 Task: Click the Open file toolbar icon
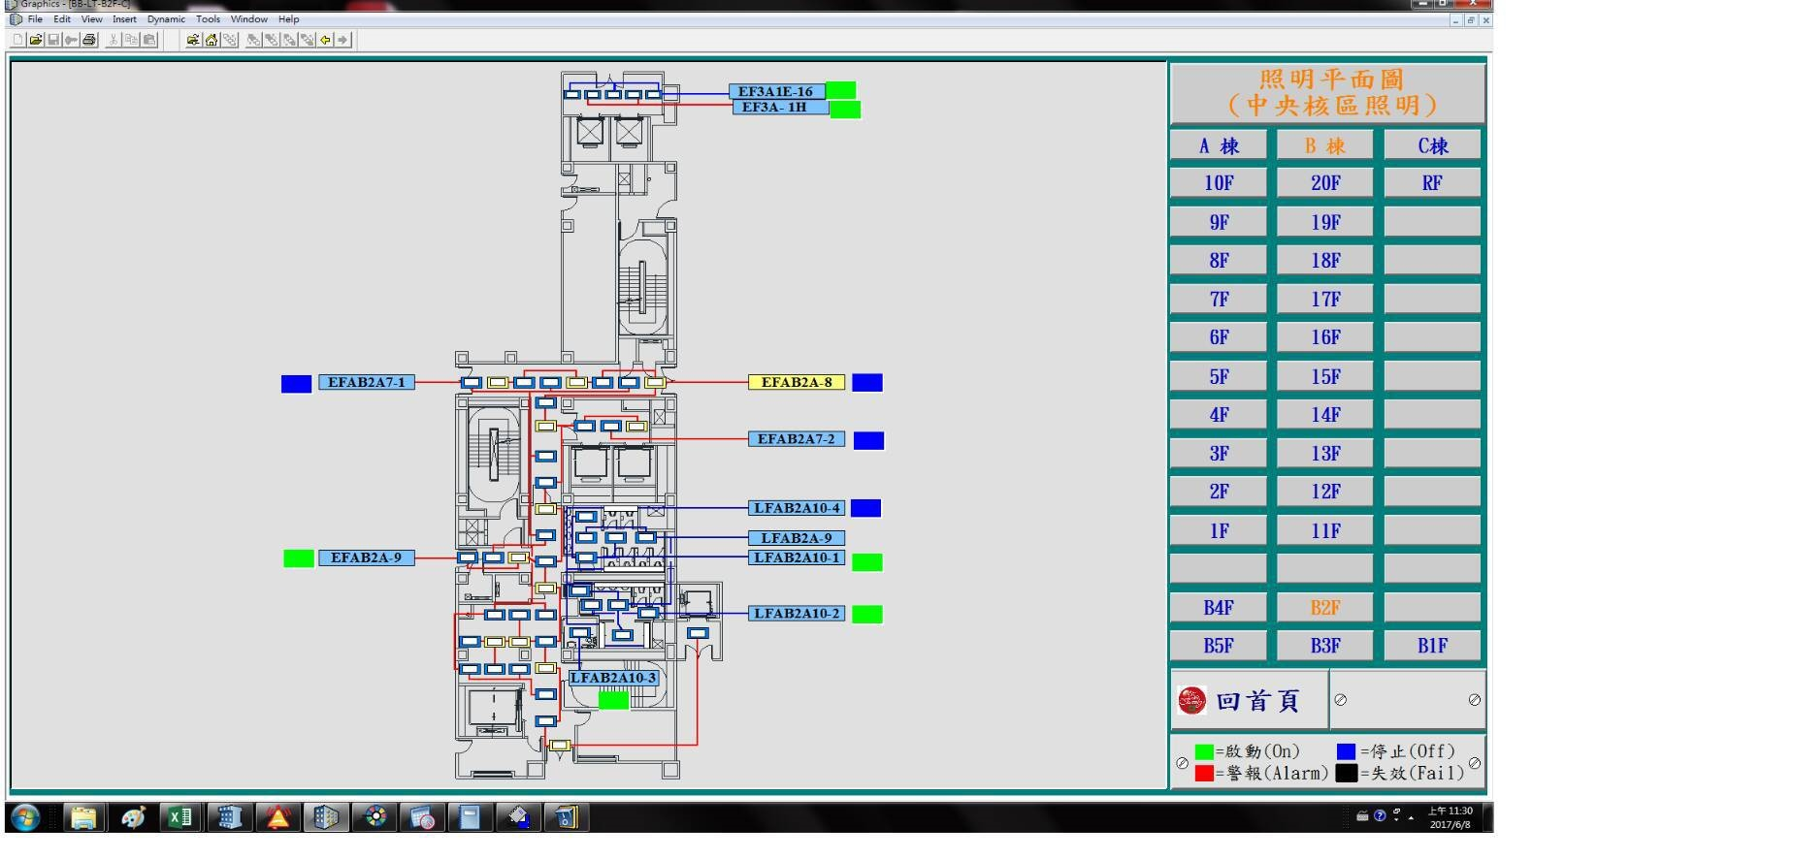click(x=36, y=40)
